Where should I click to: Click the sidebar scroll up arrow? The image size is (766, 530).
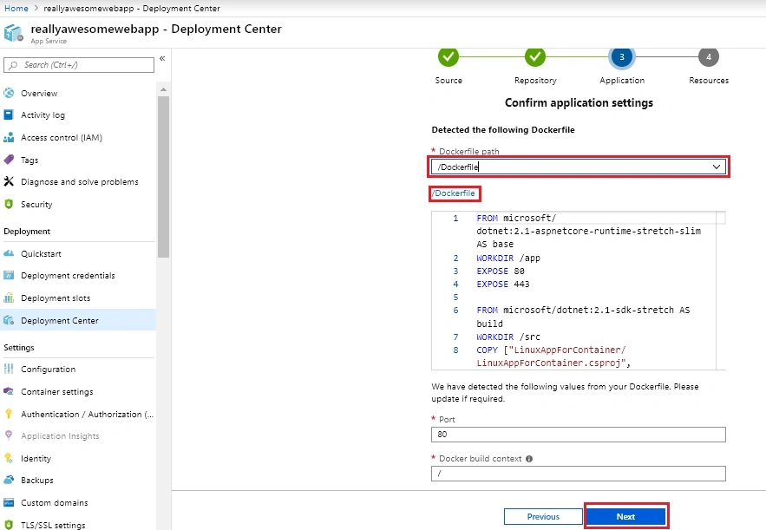(163, 89)
